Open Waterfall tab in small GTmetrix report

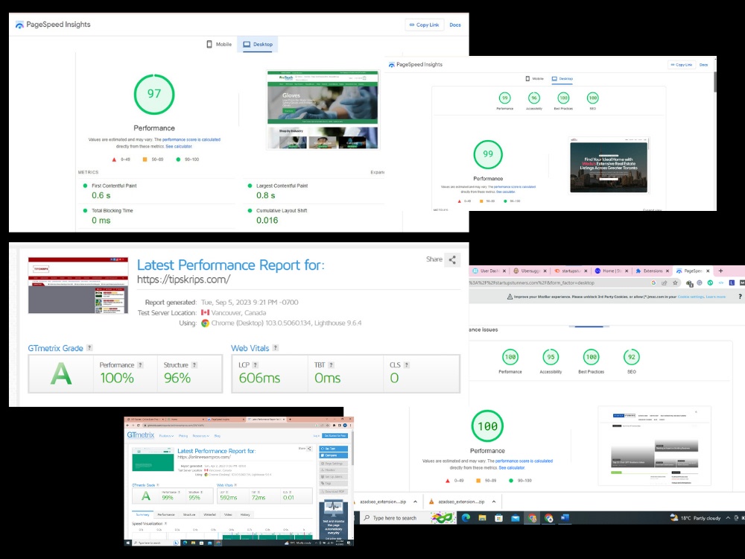point(209,515)
